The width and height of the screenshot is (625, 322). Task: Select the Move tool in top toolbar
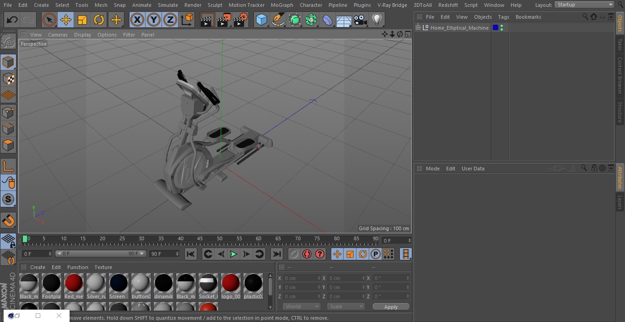click(65, 20)
